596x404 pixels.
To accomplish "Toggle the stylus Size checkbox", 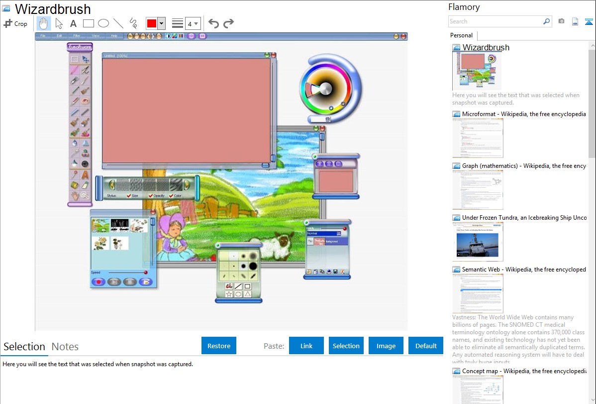I will [x=129, y=196].
